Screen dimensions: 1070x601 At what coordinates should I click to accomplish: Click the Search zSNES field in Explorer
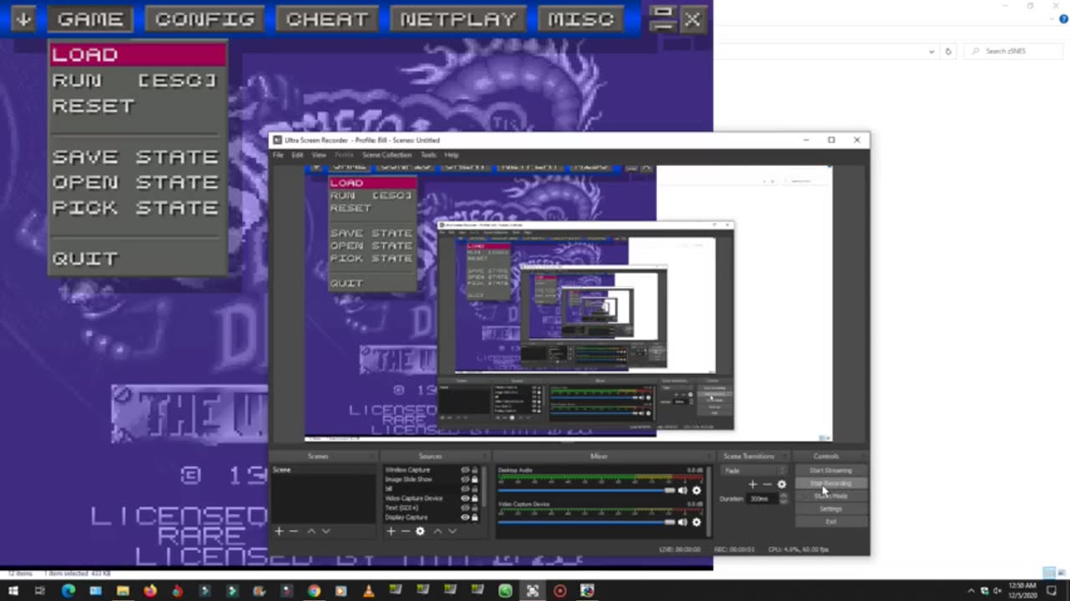click(1011, 51)
